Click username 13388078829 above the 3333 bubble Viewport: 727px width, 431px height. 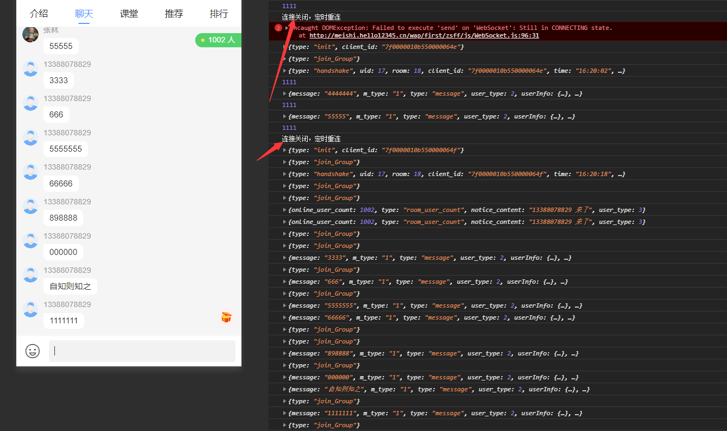pos(67,64)
